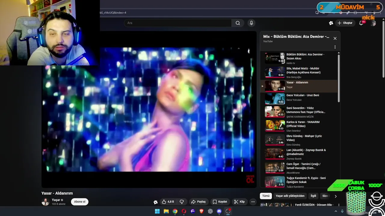The image size is (385, 216).
Task: Click the browser address bar URL
Action: point(113,13)
